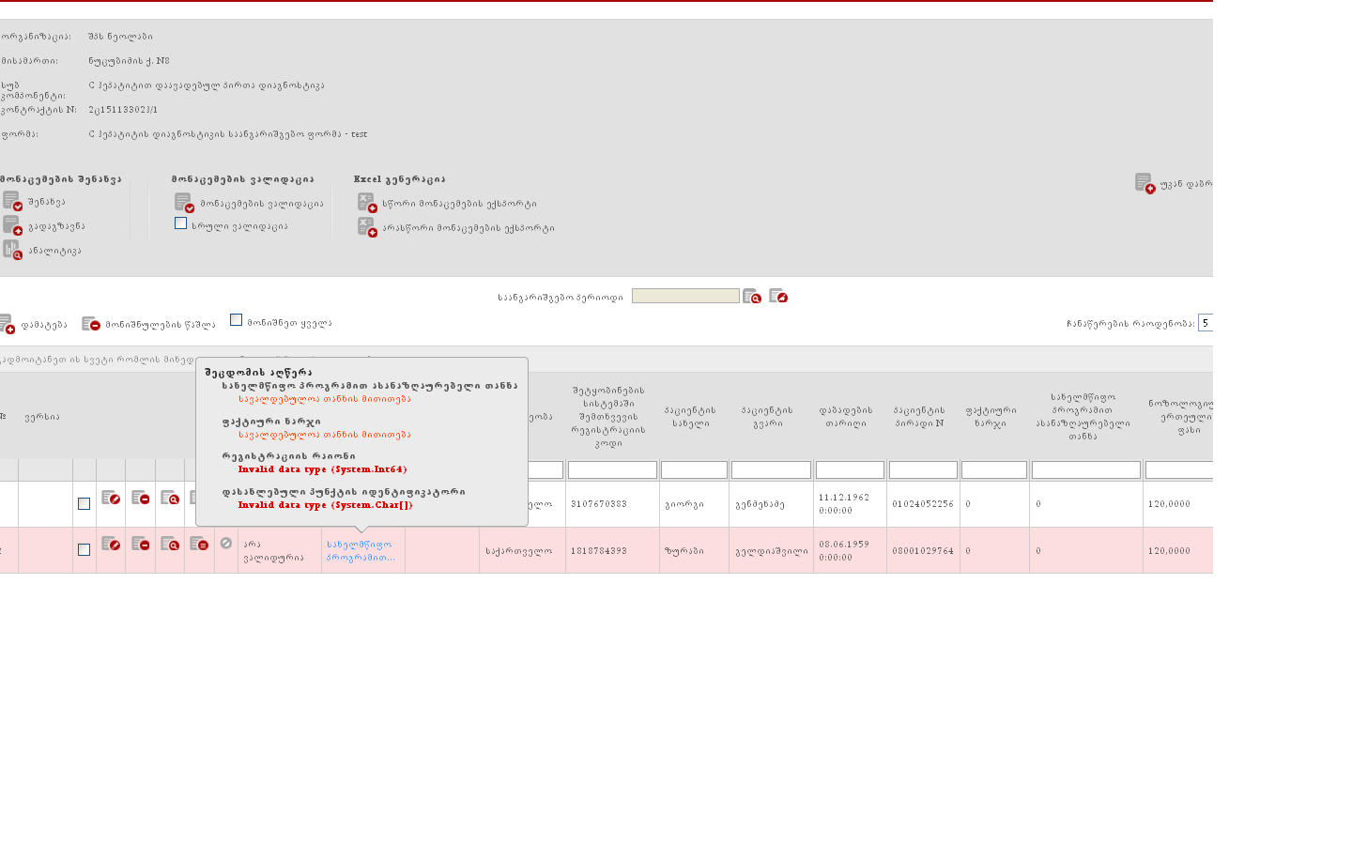Check the მონიშნეთ ყველა select-all checkbox
Viewport: 1352px width, 845px height.
(236, 320)
